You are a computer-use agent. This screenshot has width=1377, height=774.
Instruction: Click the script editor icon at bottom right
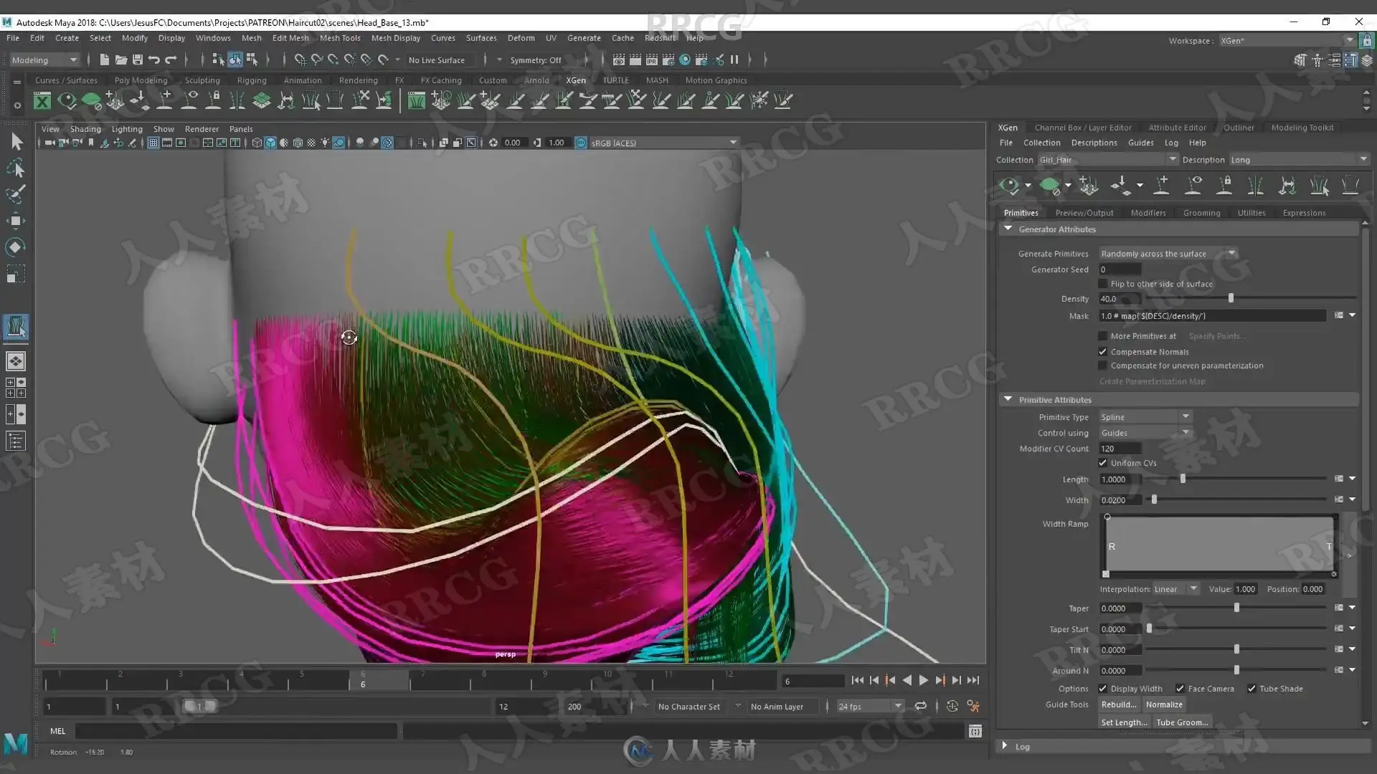pyautogui.click(x=975, y=731)
